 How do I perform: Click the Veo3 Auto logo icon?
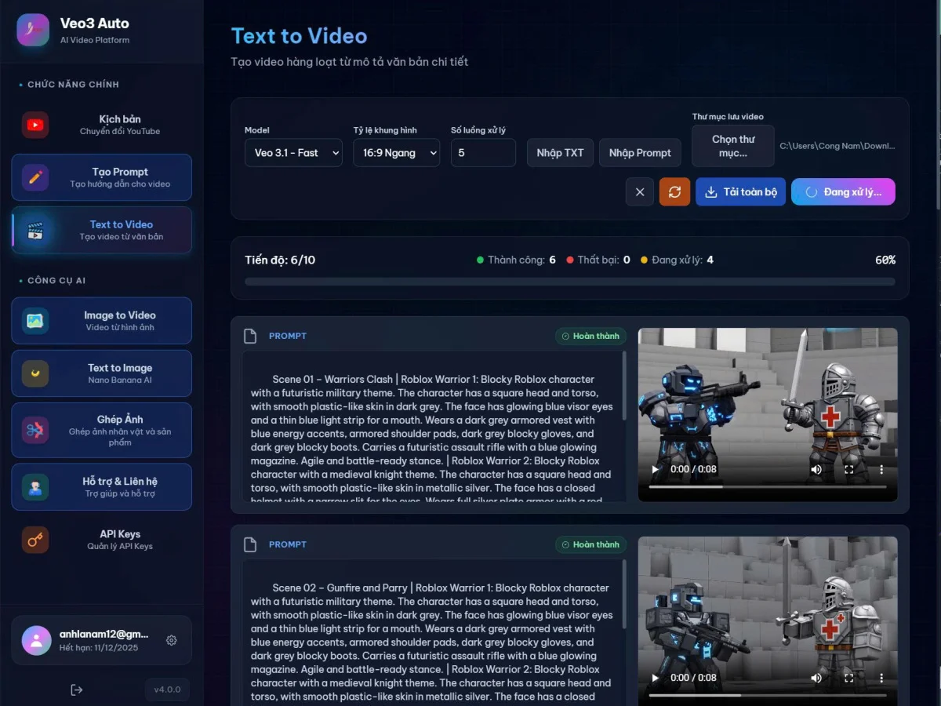coord(33,30)
